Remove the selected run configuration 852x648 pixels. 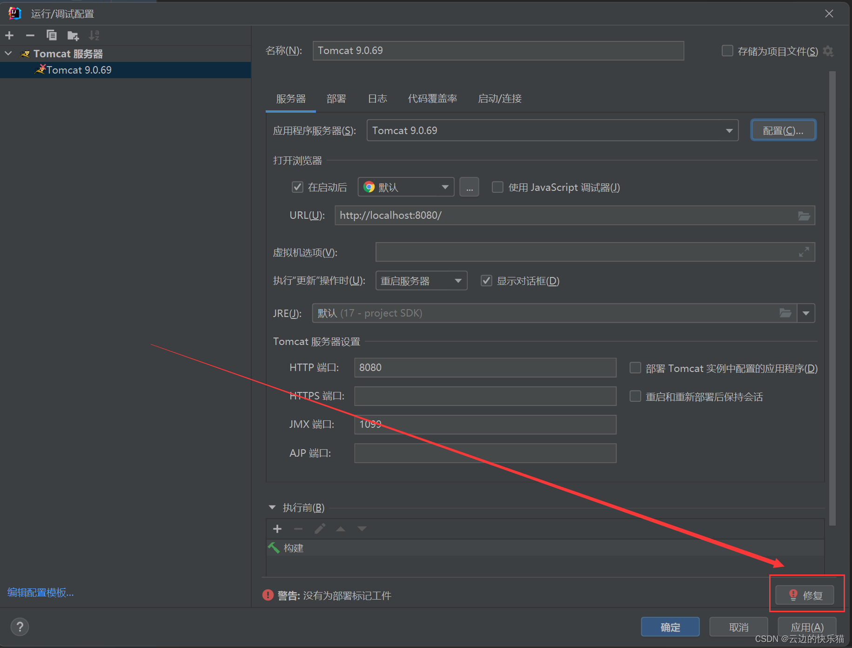coord(30,35)
